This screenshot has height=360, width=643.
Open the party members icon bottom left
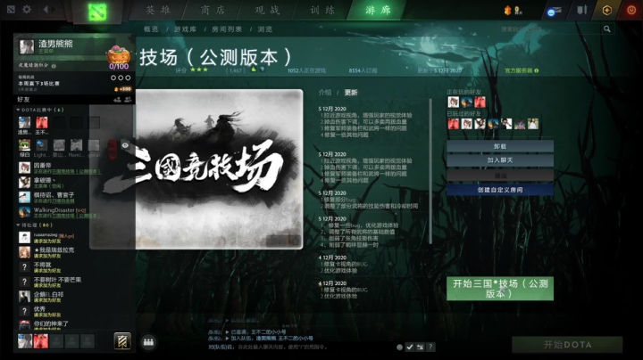148,342
